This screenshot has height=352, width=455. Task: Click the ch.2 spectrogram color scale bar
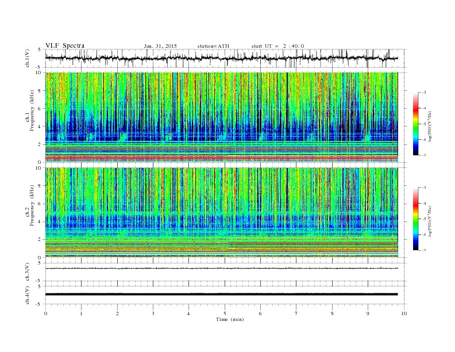(416, 219)
